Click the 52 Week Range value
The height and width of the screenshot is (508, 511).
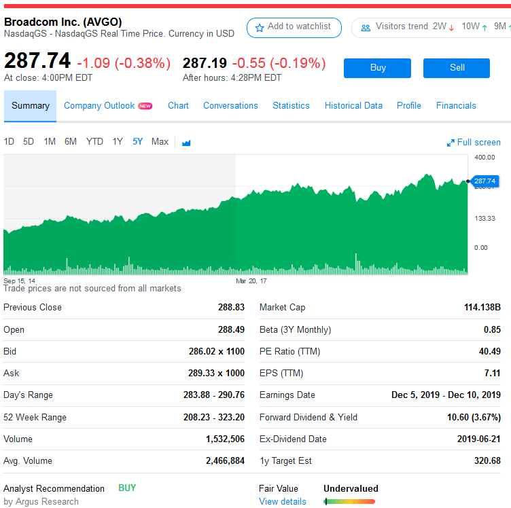[x=214, y=417]
